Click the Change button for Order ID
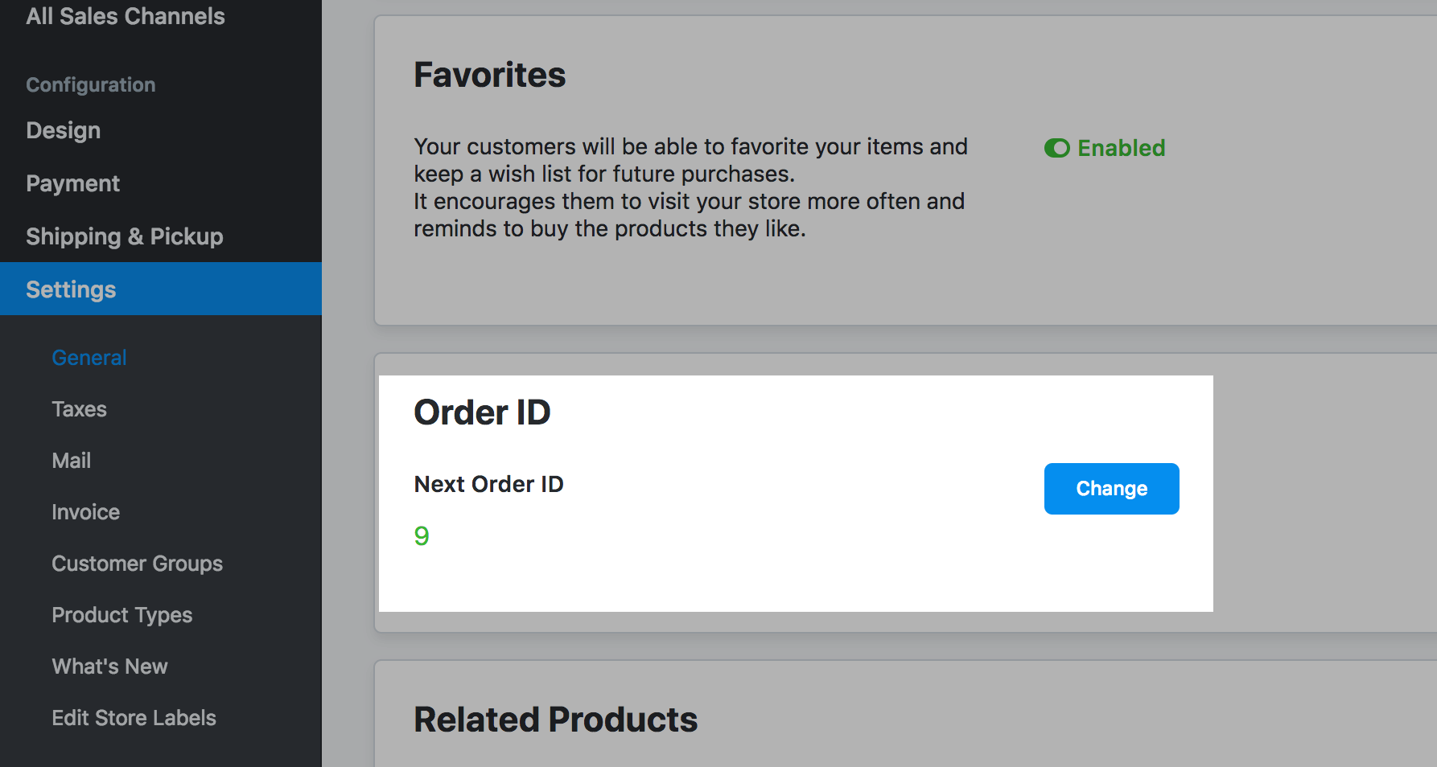 click(x=1111, y=489)
